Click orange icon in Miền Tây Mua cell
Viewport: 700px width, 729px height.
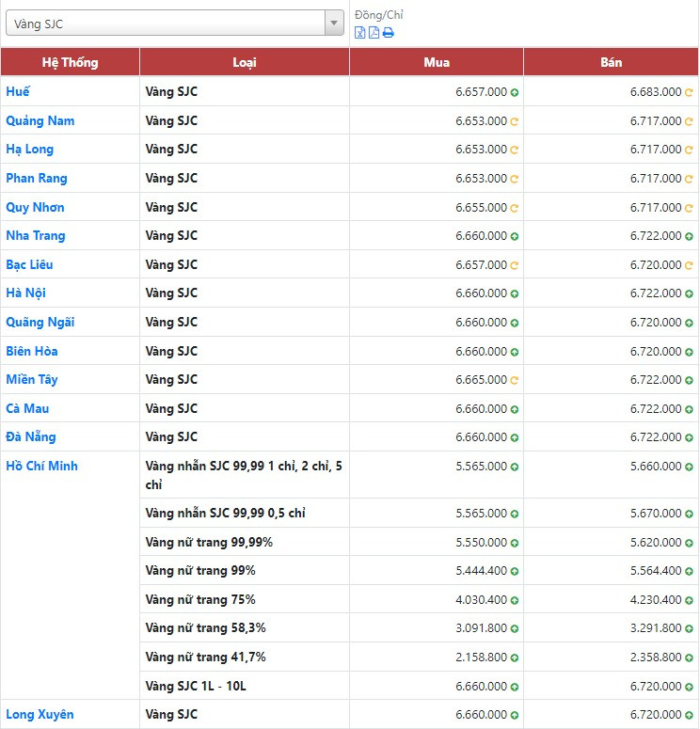pyautogui.click(x=515, y=380)
